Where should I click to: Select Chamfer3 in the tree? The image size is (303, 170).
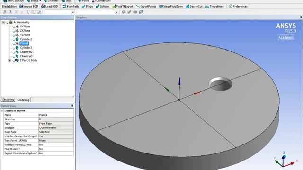(26, 56)
